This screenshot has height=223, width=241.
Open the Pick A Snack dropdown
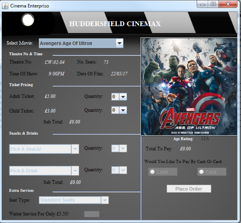pyautogui.click(x=44, y=149)
